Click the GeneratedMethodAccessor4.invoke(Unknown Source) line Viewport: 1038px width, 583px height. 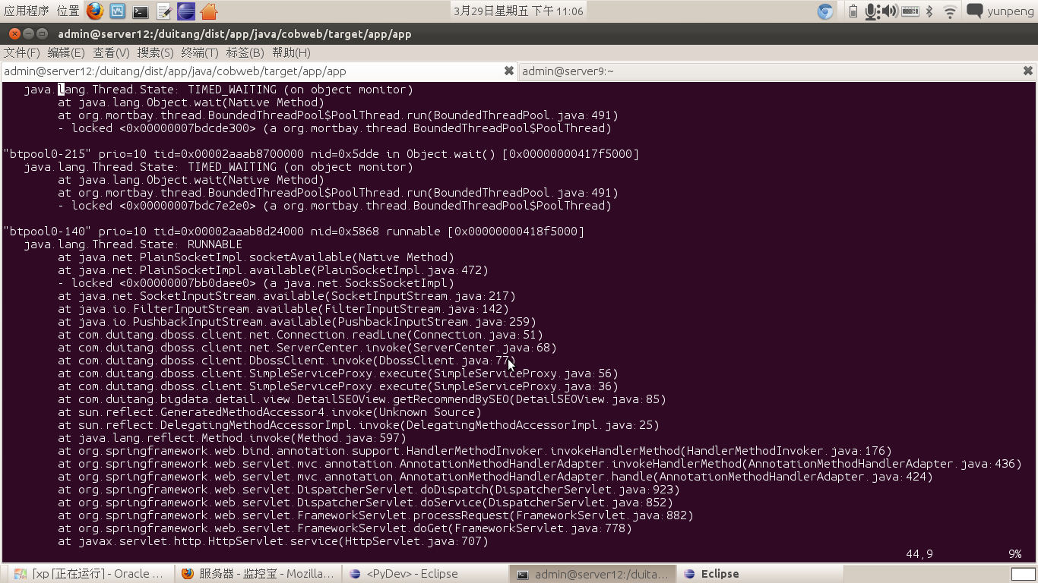coord(270,412)
